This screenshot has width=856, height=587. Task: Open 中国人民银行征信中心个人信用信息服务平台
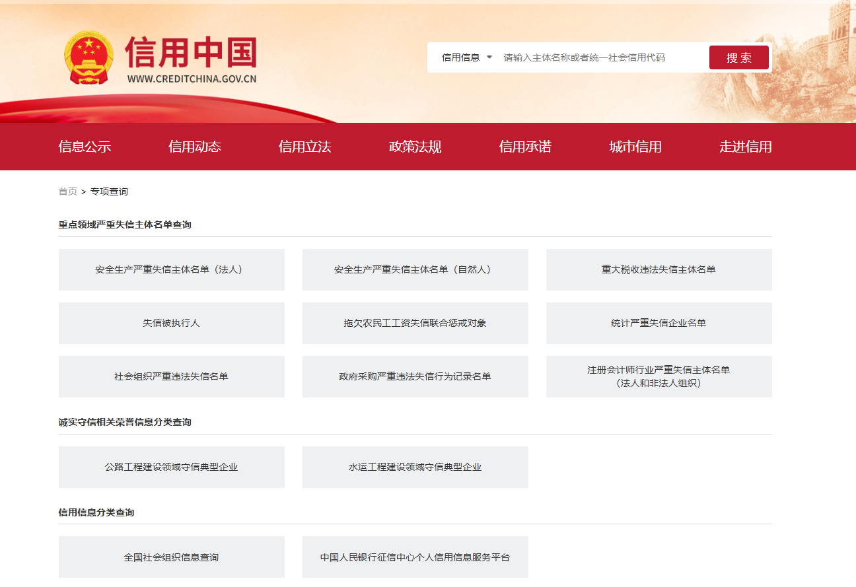[x=415, y=557]
